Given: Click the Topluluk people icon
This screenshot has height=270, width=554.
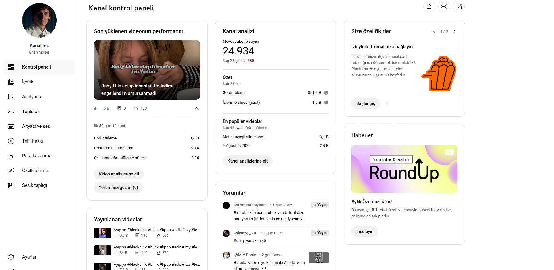Looking at the screenshot, I should tap(11, 111).
